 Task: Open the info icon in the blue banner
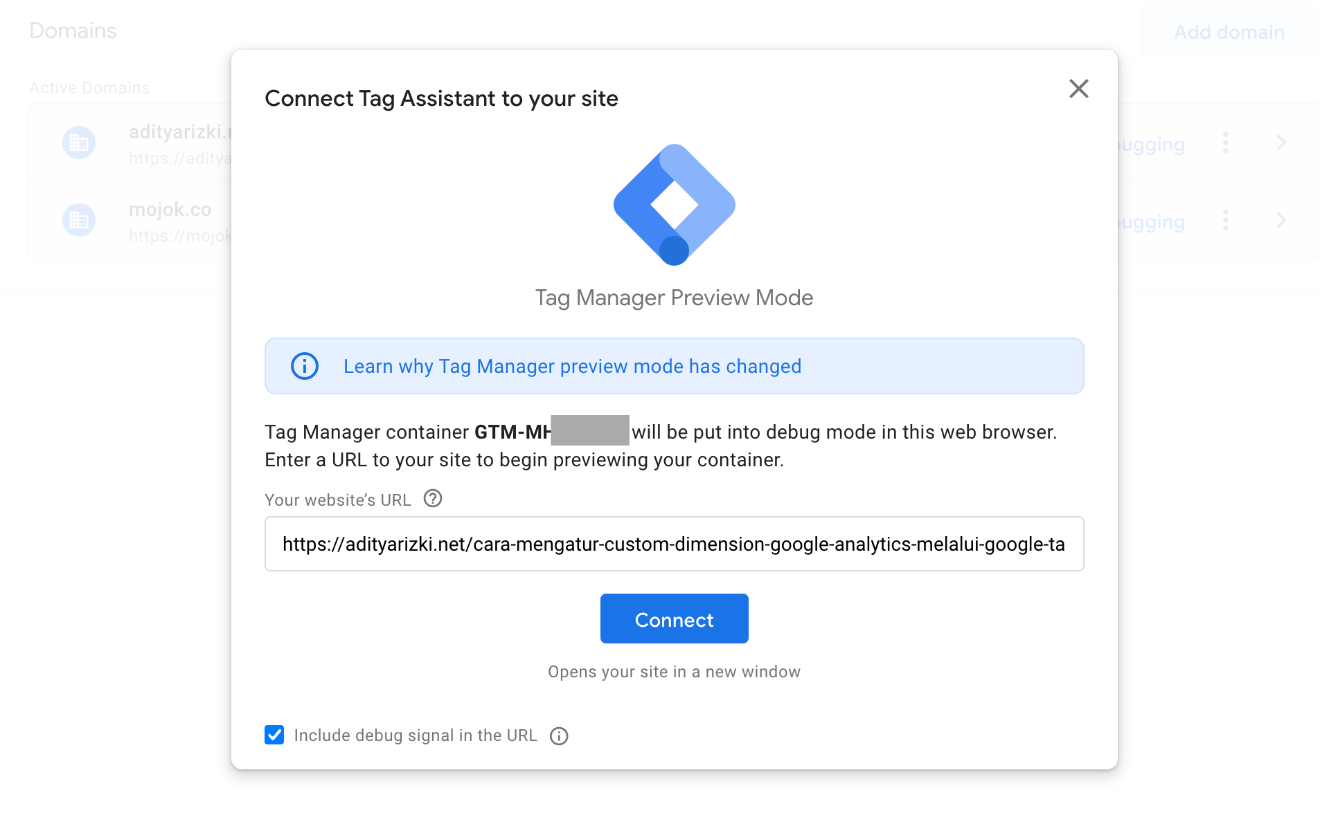pyautogui.click(x=305, y=366)
